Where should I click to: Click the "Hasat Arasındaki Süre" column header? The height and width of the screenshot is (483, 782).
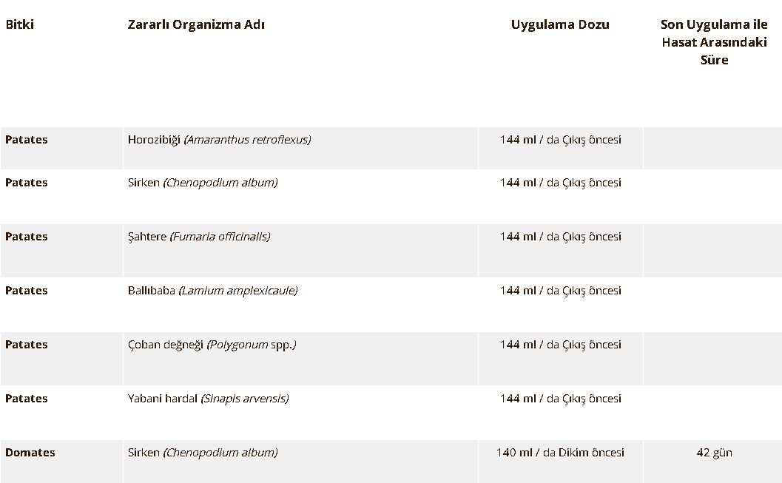click(x=714, y=42)
